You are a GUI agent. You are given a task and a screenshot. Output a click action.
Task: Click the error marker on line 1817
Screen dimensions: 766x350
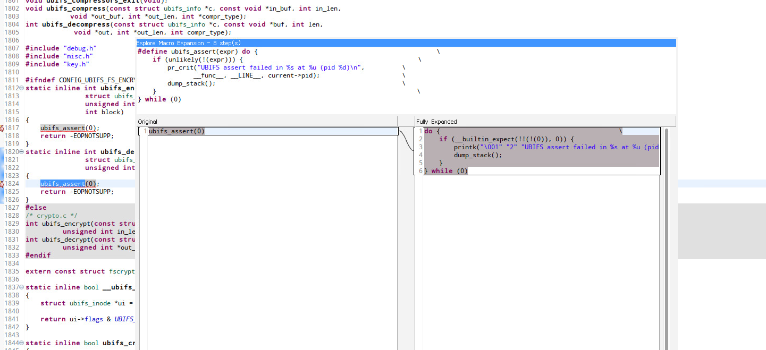click(x=2, y=128)
